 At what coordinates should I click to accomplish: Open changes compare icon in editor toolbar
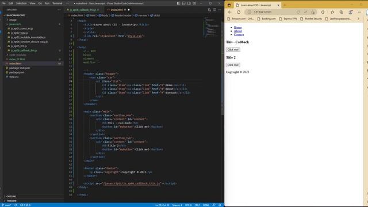click(x=209, y=10)
